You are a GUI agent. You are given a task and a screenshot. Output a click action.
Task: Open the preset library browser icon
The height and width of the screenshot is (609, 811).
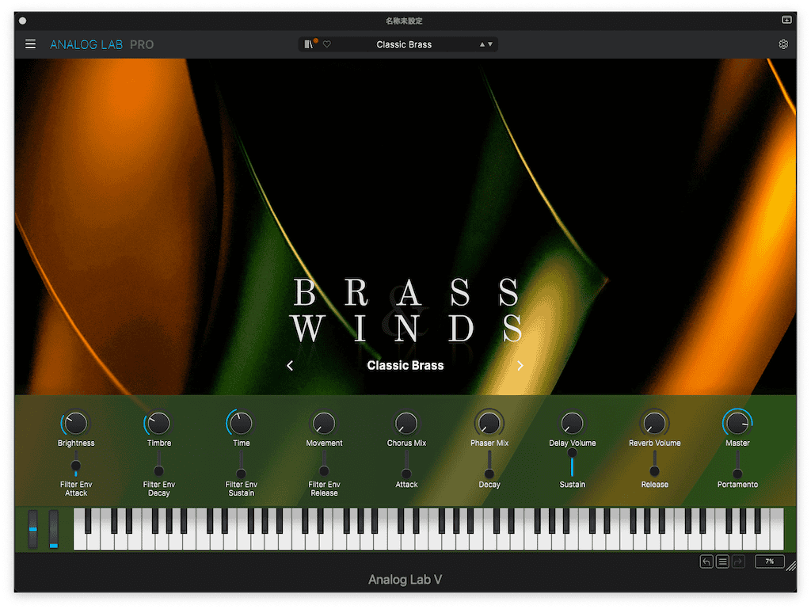coord(309,44)
